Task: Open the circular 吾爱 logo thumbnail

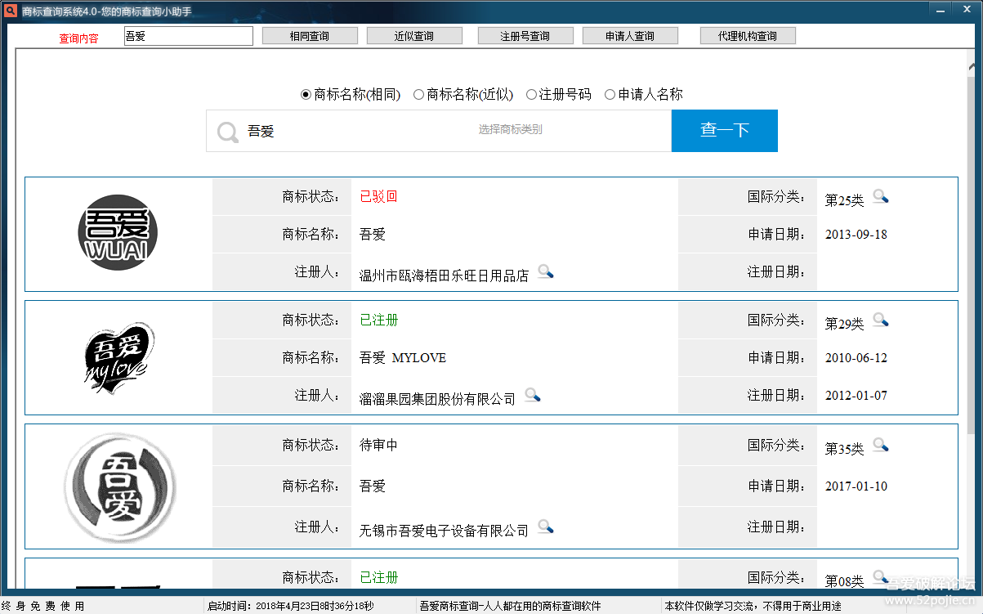Action: click(x=120, y=486)
